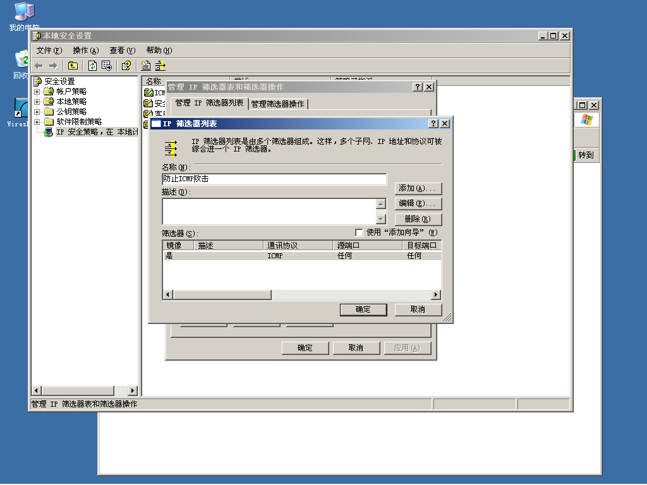Click 取消 in the 管理 IP 筛选器表 dialog
The image size is (647, 485).
click(x=356, y=348)
